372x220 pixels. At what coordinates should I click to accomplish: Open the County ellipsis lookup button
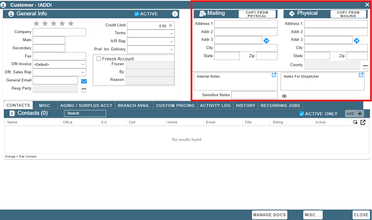coord(365,66)
